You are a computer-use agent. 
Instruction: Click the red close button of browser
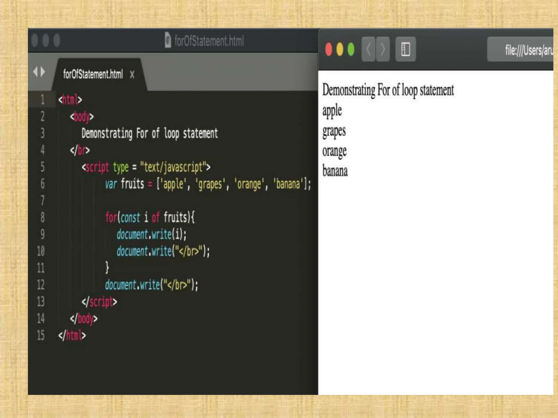329,50
